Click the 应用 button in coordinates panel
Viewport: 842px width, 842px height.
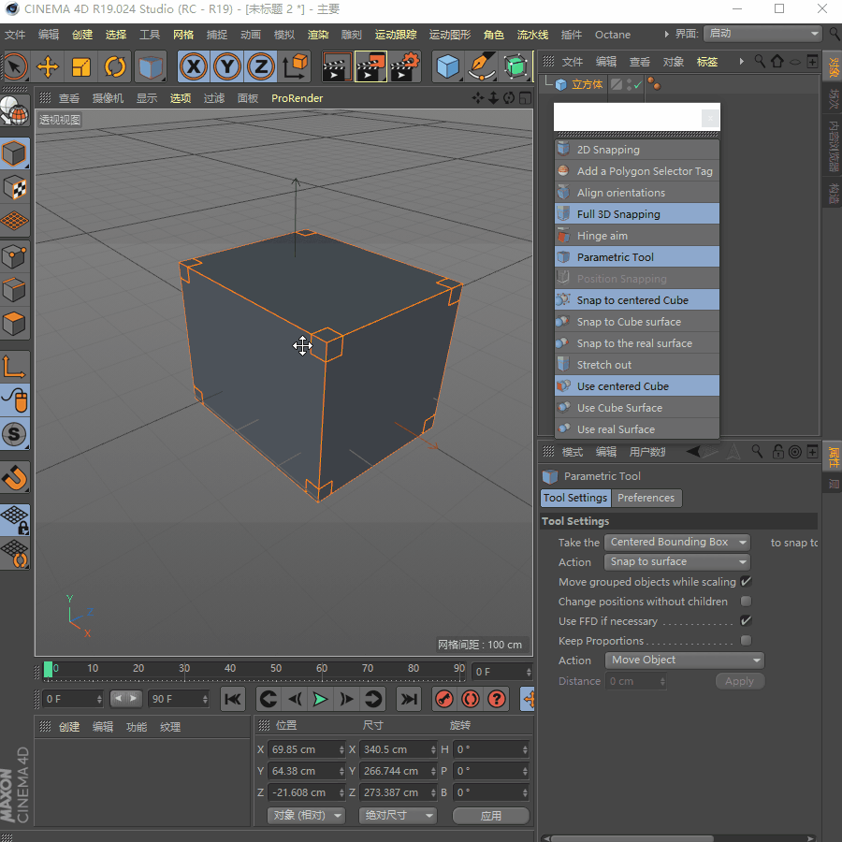click(x=491, y=816)
